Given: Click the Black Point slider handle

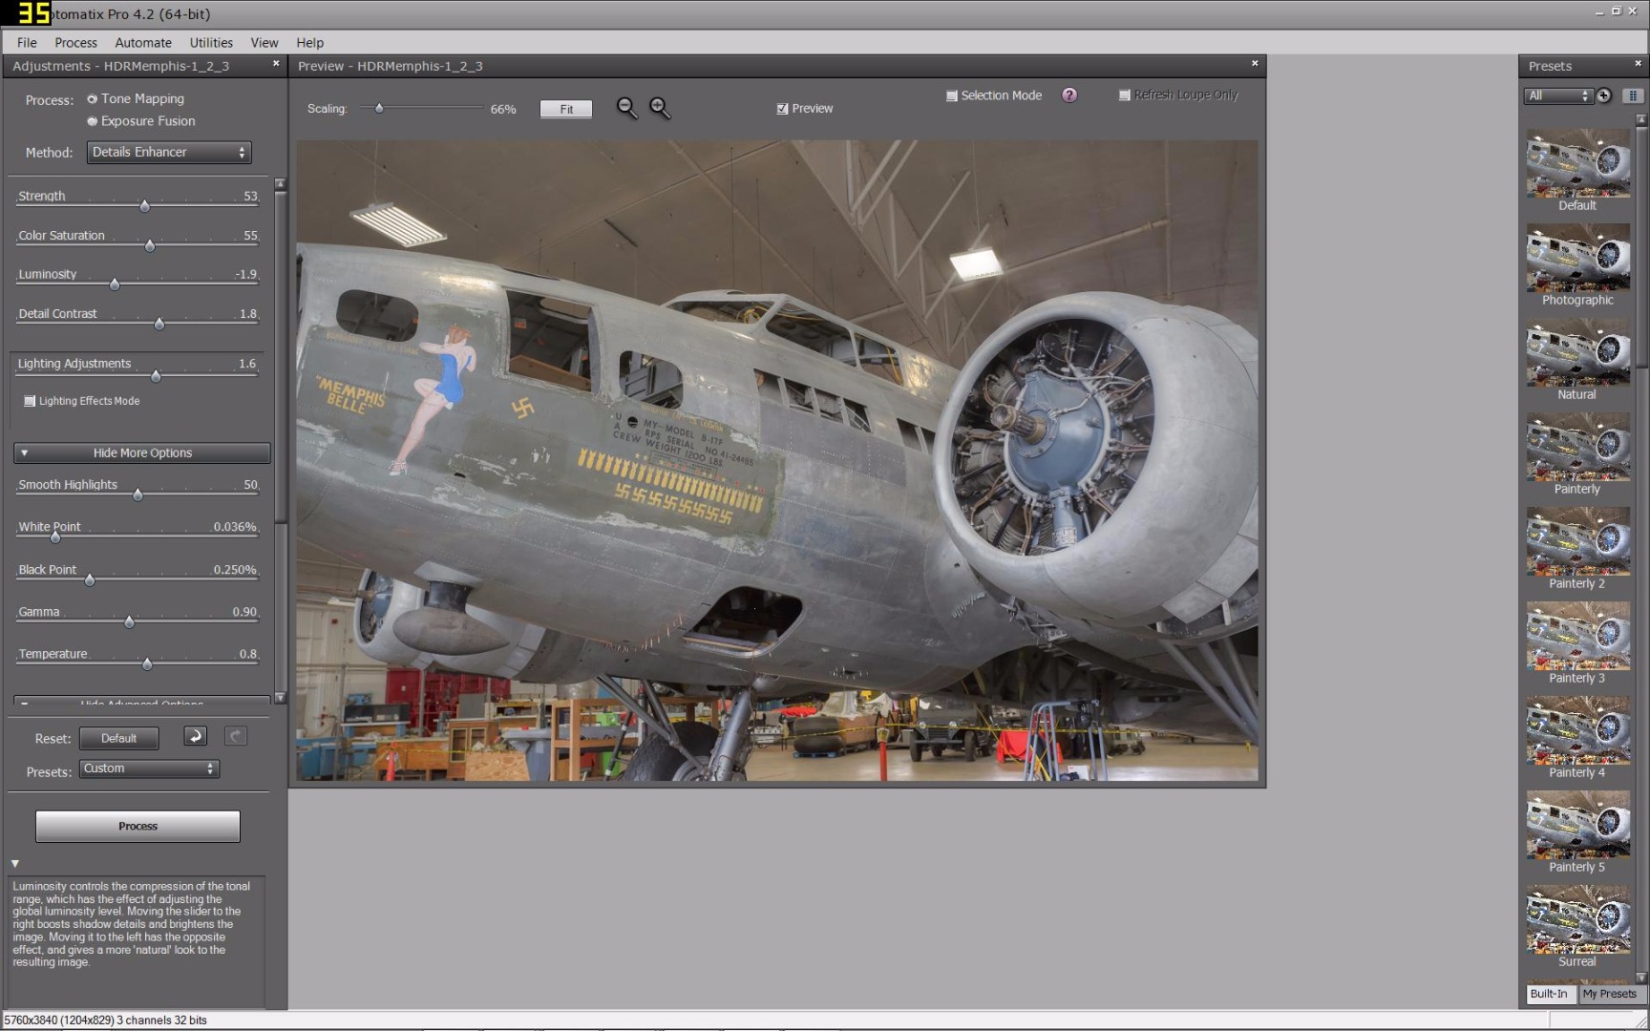Looking at the screenshot, I should tap(90, 579).
